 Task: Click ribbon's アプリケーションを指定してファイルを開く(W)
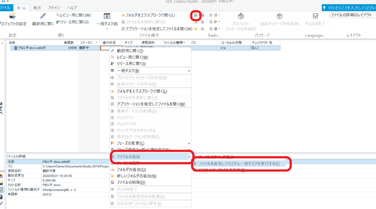[x=156, y=29]
